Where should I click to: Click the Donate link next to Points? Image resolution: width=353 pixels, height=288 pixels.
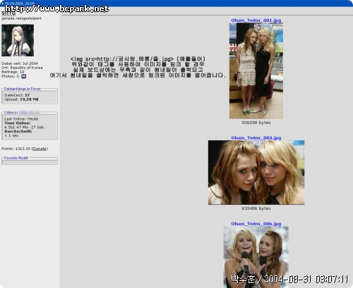click(40, 149)
